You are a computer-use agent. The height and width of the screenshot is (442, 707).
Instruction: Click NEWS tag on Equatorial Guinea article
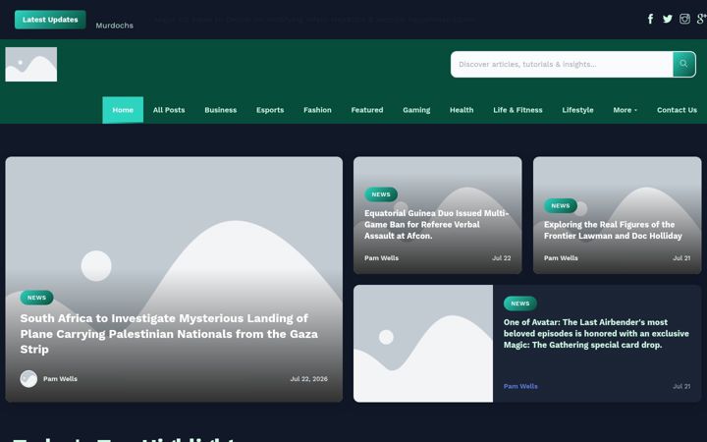coord(381,194)
